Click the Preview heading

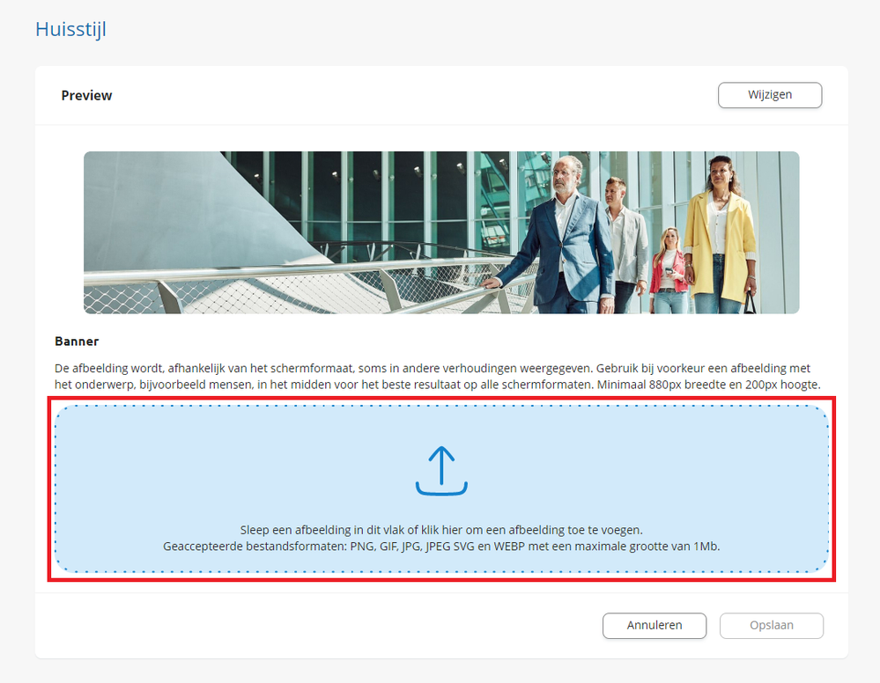86,95
